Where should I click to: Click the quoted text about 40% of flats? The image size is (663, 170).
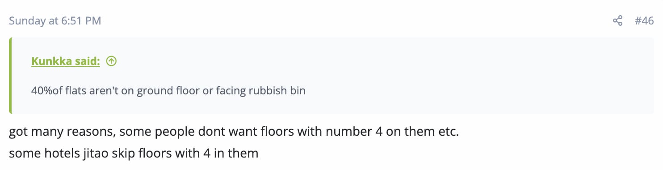pyautogui.click(x=168, y=91)
